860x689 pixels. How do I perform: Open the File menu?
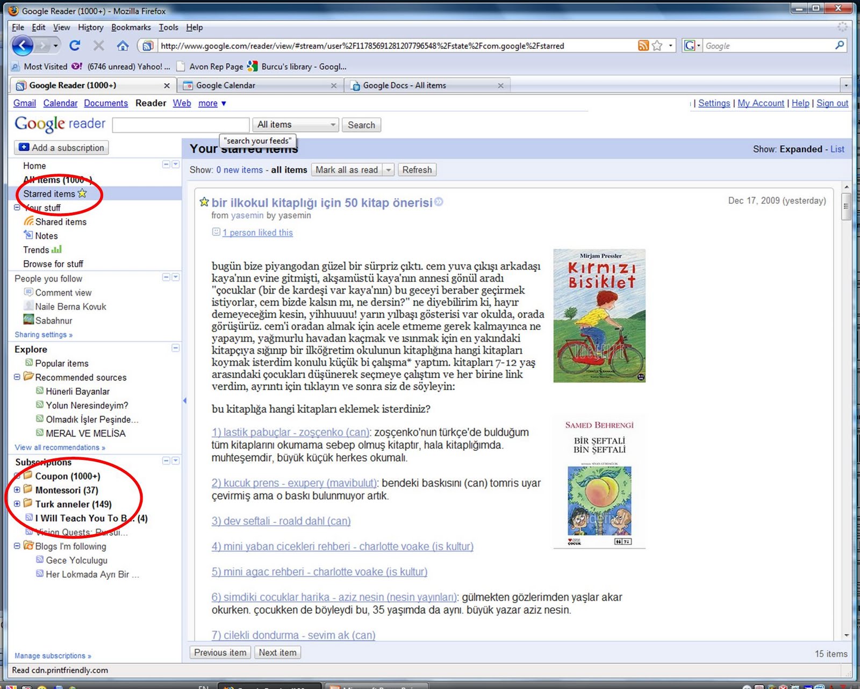[x=18, y=27]
